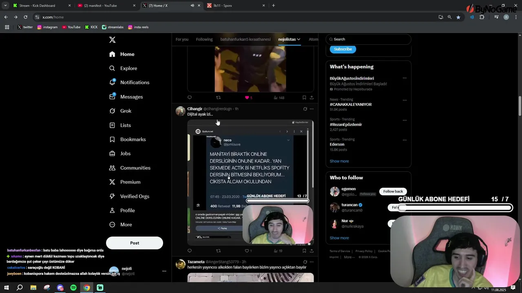This screenshot has height=293, width=522.
Task: Repost Cihangir's Dijital ayak izi tweet
Action: pyautogui.click(x=218, y=251)
